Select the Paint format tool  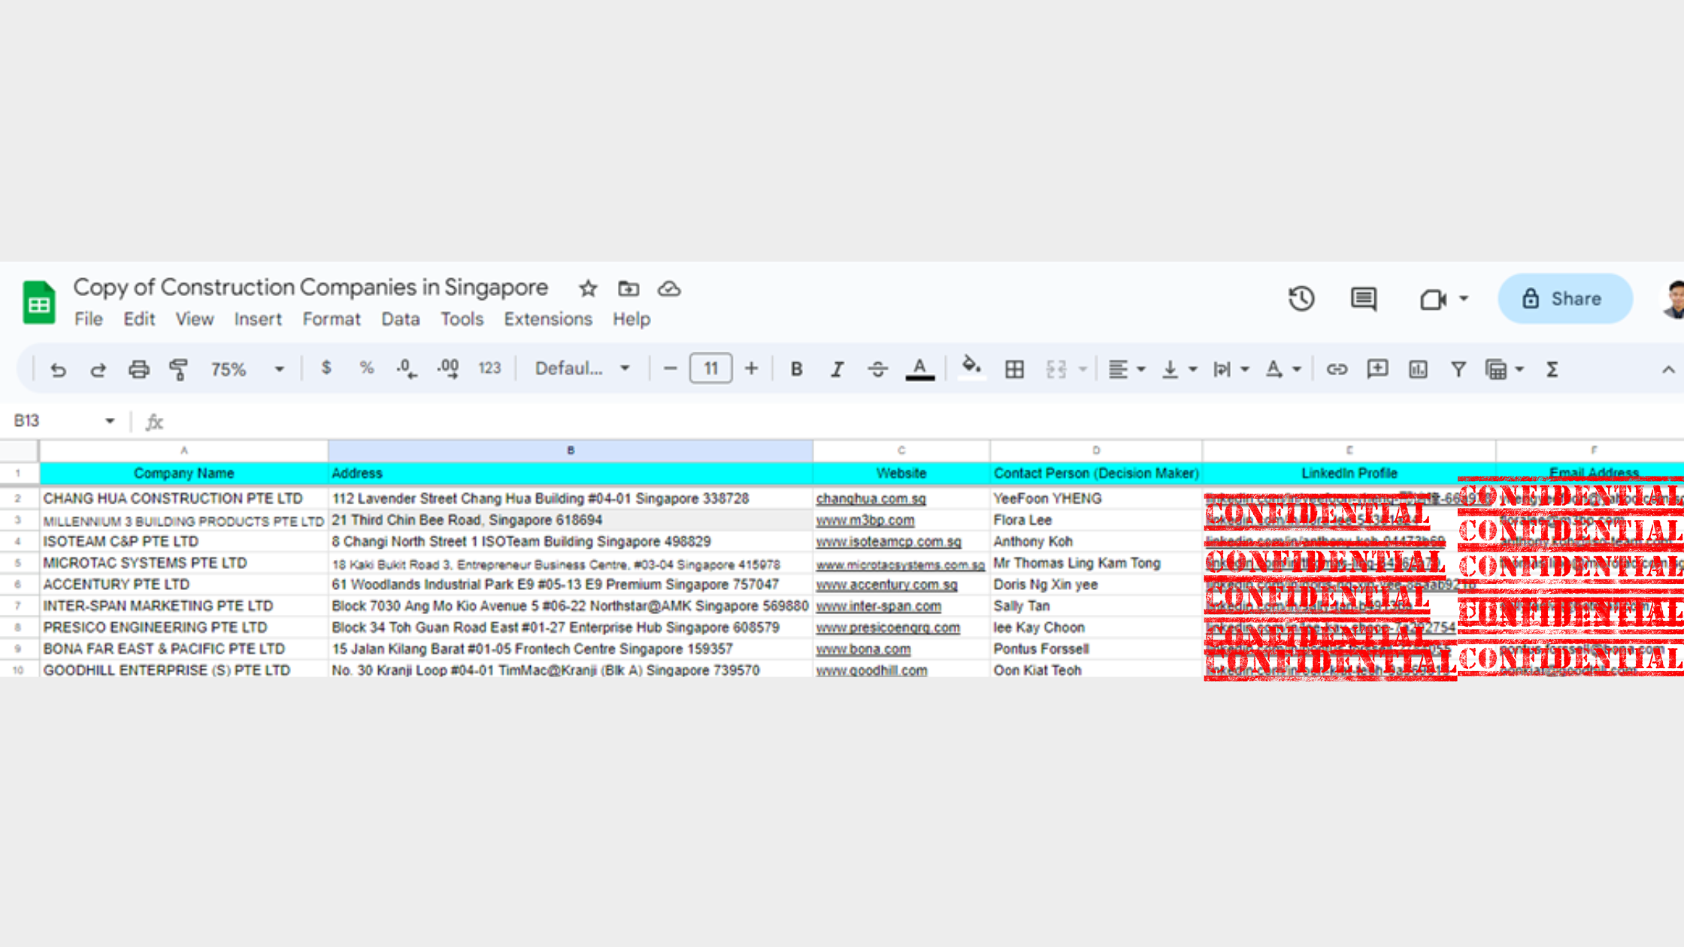coord(178,369)
